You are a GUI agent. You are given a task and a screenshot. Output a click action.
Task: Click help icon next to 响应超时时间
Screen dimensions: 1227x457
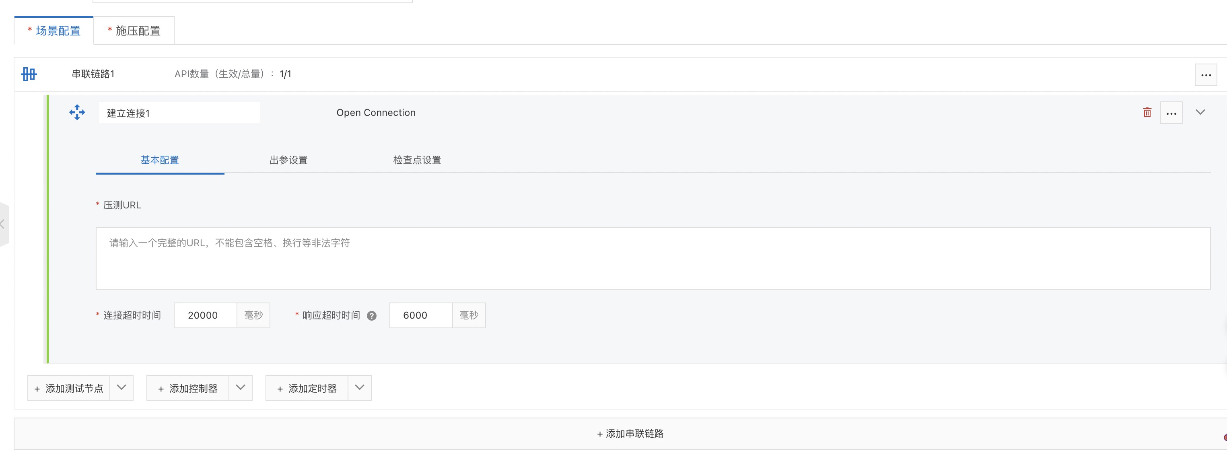(x=372, y=315)
